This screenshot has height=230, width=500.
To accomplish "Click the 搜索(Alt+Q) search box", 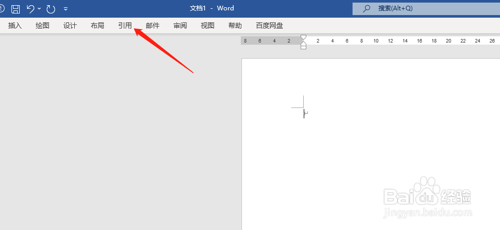I will (x=426, y=9).
